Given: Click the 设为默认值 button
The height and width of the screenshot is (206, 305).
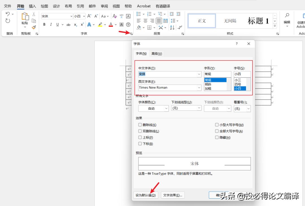Looking at the screenshot, I should coord(146,195).
